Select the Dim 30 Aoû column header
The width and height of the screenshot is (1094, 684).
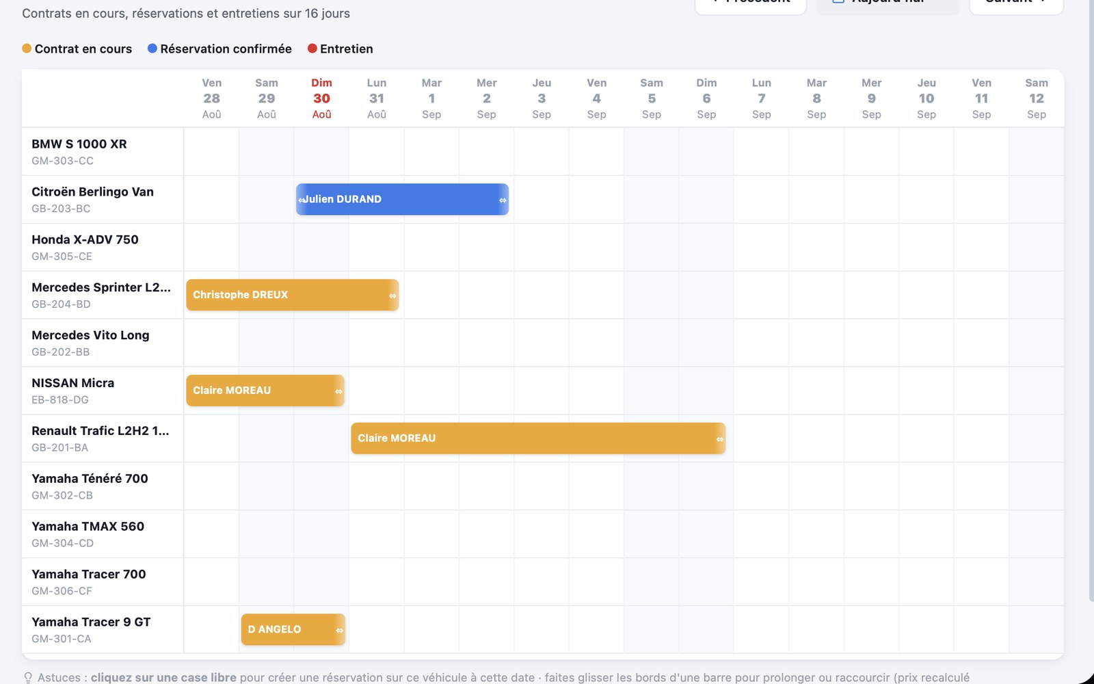[x=321, y=98]
